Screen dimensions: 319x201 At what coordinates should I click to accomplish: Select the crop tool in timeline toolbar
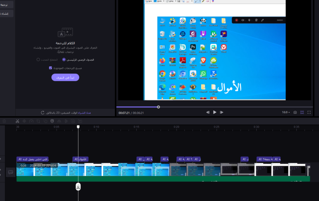38,121
